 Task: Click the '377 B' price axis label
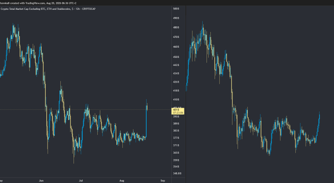tap(176, 138)
